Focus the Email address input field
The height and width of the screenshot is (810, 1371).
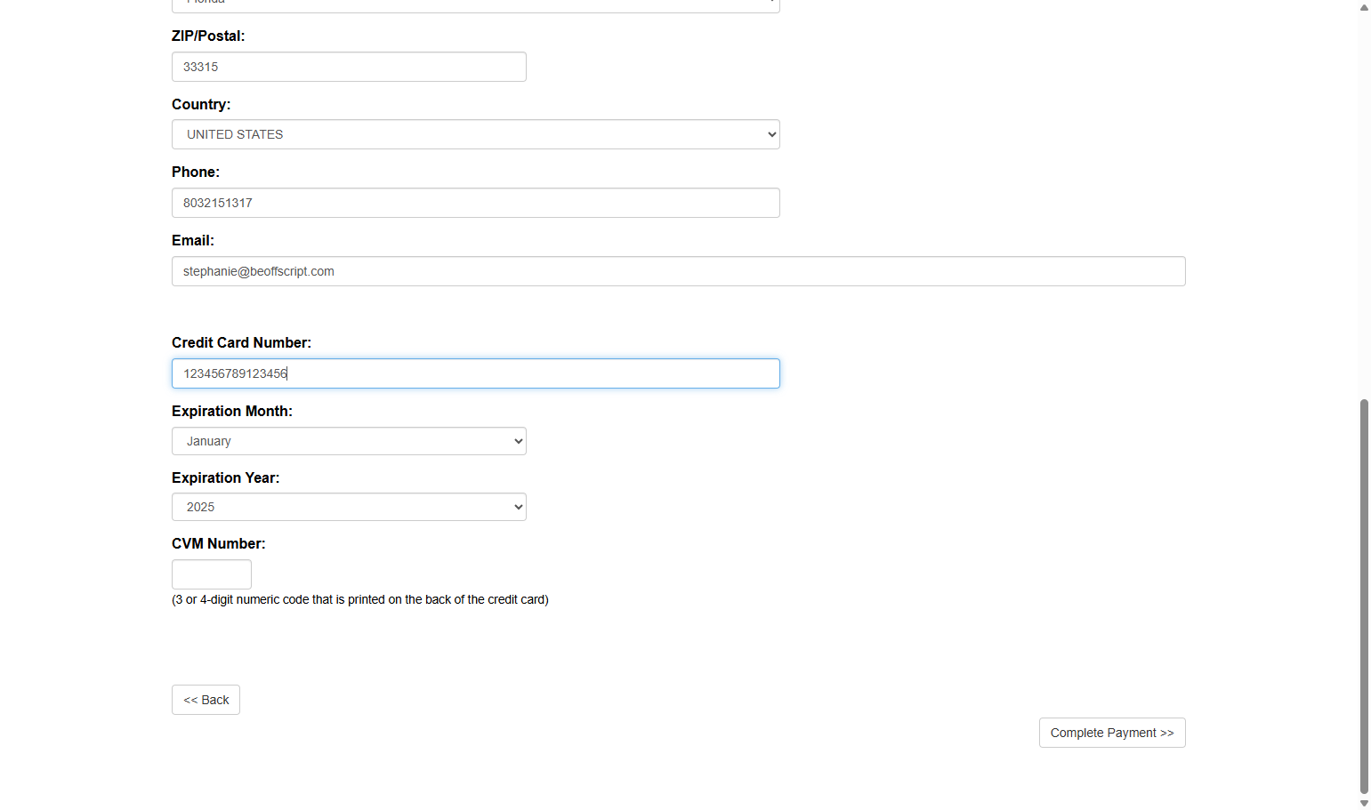click(678, 271)
